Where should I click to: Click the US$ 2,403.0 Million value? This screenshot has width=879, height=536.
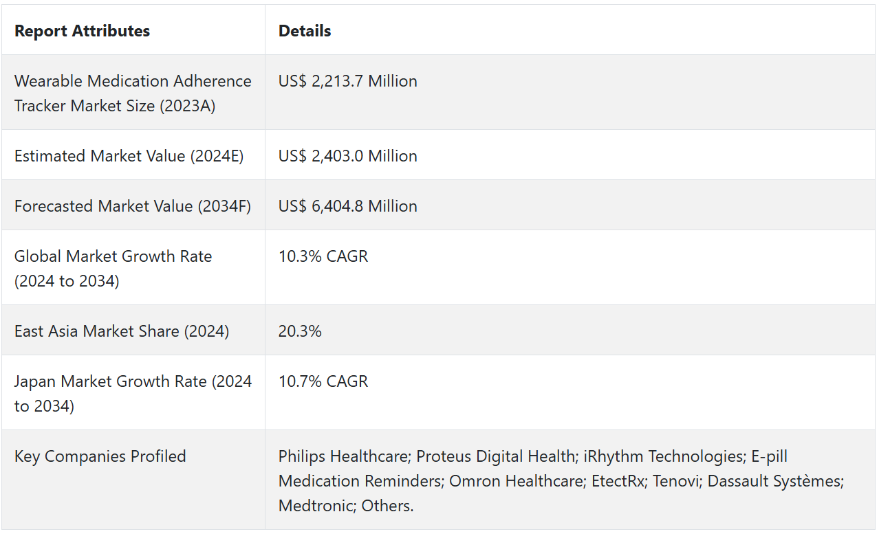(x=347, y=156)
